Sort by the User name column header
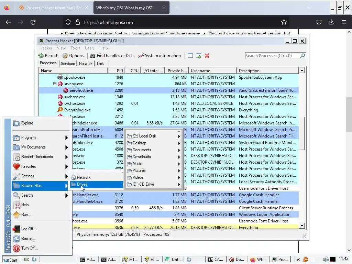Screen dimensions: 352x264 coord(212,71)
